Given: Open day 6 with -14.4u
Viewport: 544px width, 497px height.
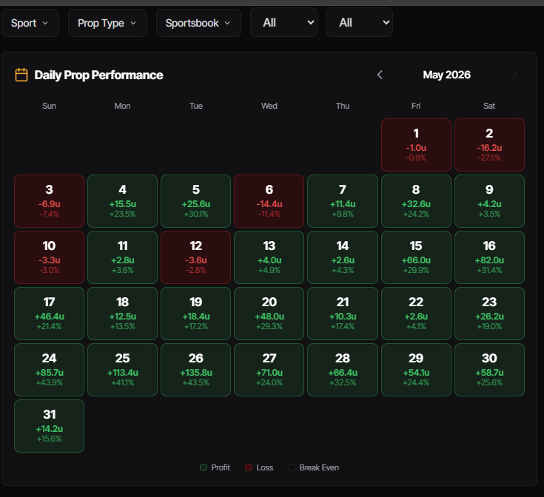Looking at the screenshot, I should click(269, 201).
